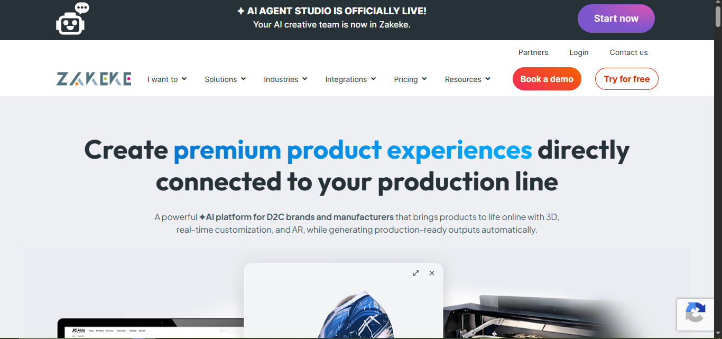Expand the product preview with arrows icon
Image resolution: width=722 pixels, height=339 pixels.
point(416,273)
